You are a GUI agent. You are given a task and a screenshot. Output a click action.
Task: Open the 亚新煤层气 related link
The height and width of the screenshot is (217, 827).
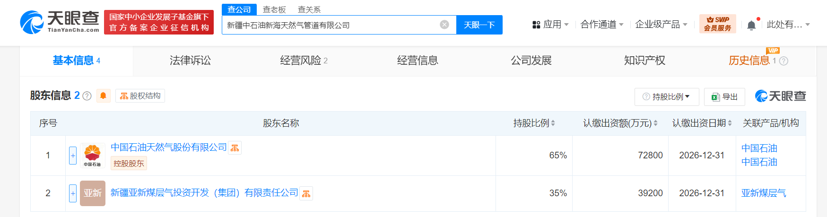point(764,193)
